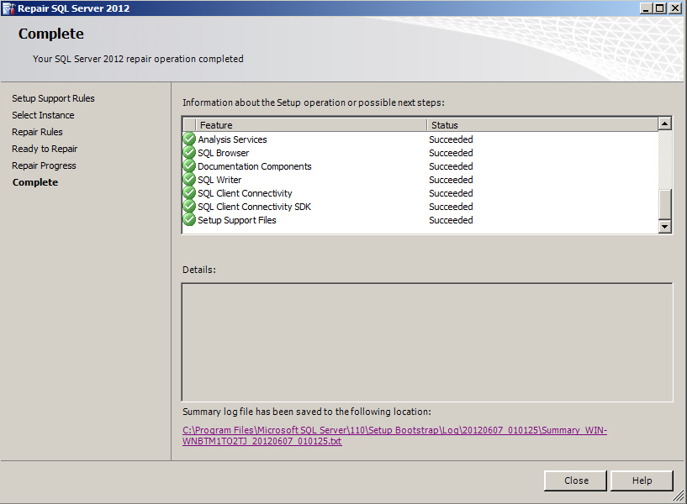Click the green check icon beside SQL Writer
This screenshot has height=504, width=687.
click(x=189, y=180)
